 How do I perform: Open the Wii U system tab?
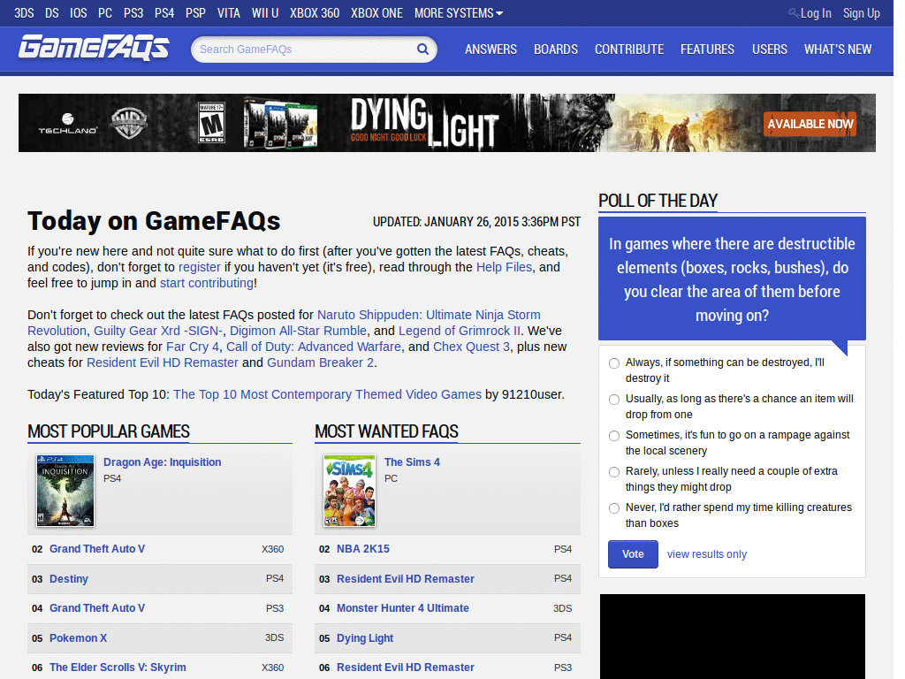pos(265,13)
